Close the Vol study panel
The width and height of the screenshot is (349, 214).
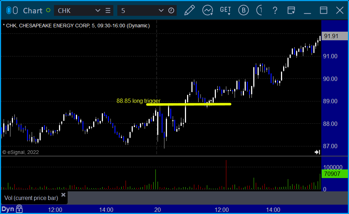(63, 195)
